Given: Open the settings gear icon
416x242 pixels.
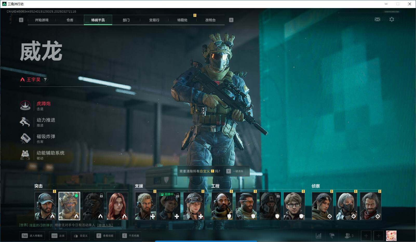Looking at the screenshot, I should 392,19.
